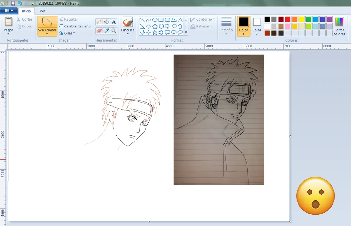
Task: Switch to the Inicio tab
Action: coord(26,11)
